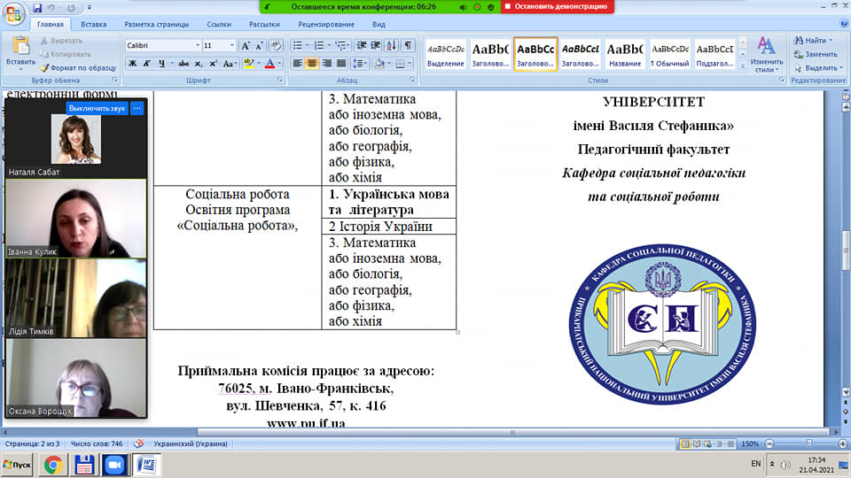Click the italic (К) formatting icon

point(147,63)
